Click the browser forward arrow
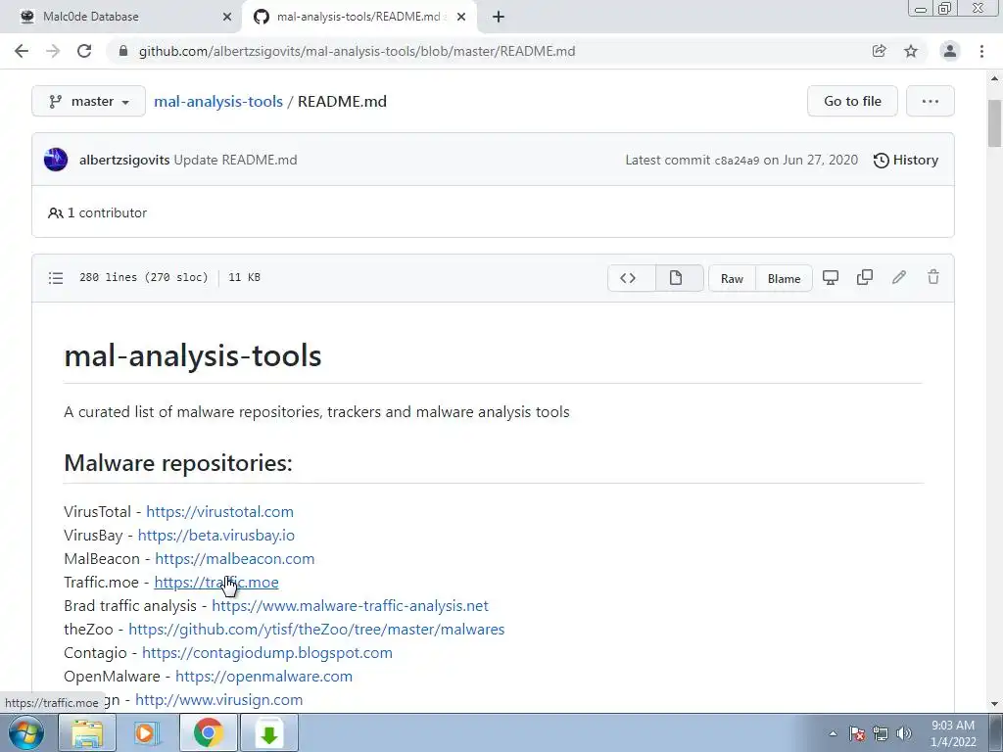The image size is (1003, 752). pos(53,51)
